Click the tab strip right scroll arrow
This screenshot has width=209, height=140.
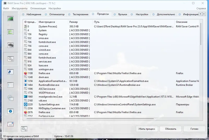pos(204,14)
